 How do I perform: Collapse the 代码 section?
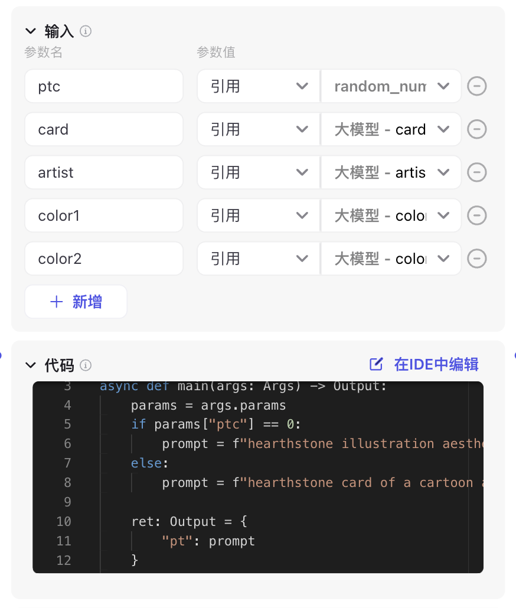point(31,365)
